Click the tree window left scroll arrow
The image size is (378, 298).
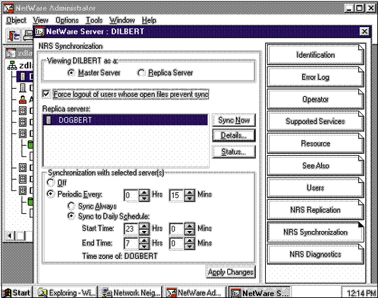click(x=10, y=236)
